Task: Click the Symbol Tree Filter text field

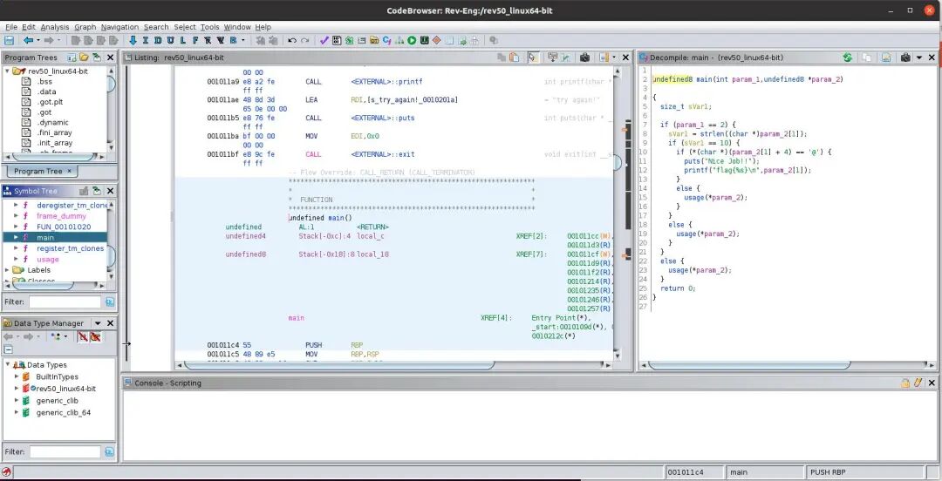Action: 65,301
